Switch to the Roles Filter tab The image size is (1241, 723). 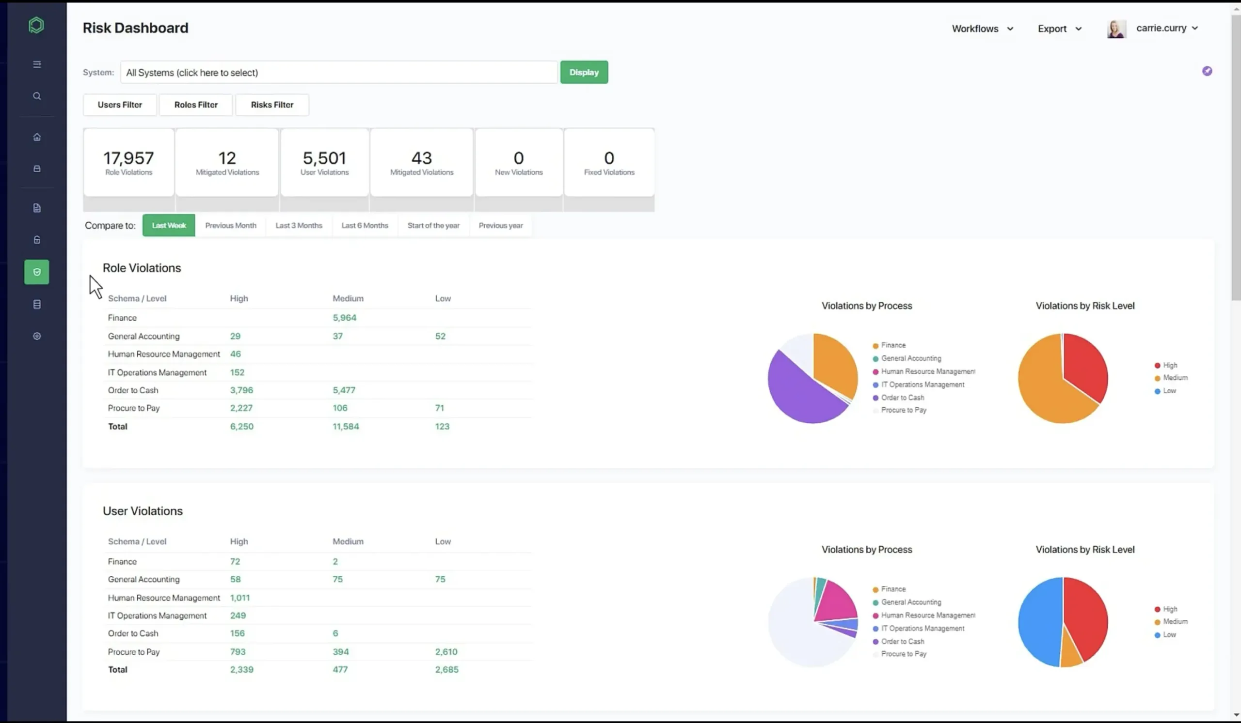pyautogui.click(x=195, y=105)
